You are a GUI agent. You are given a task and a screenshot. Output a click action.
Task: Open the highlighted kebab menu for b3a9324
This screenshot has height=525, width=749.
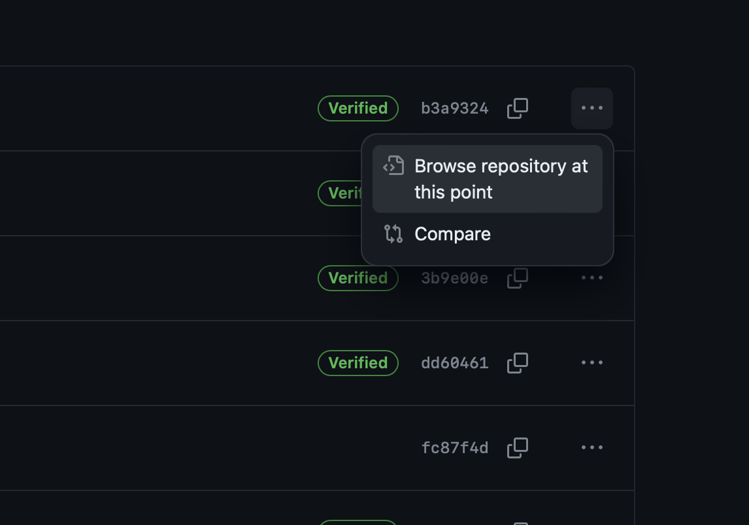pos(592,108)
